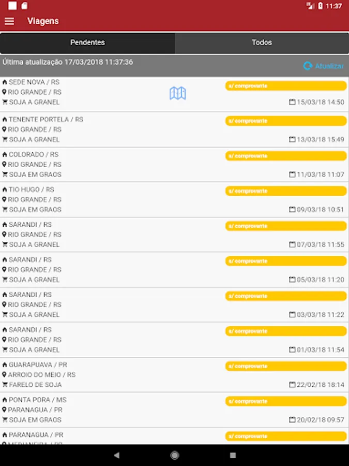
Task: Open the hamburger navigation menu
Action: pos(9,21)
